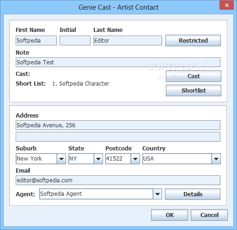The height and width of the screenshot is (230, 237).
Task: Expand the Suburb dropdown arrow
Action: [x=61, y=159]
